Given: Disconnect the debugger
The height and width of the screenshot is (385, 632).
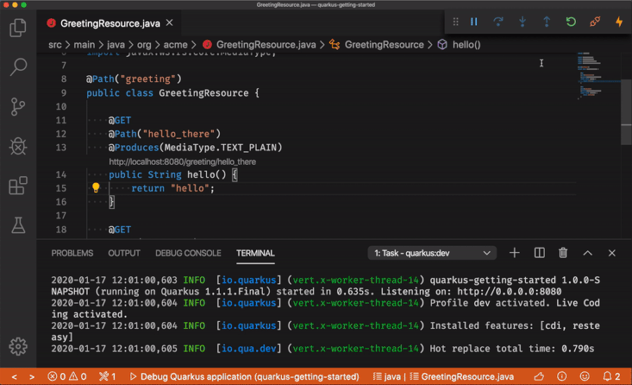Looking at the screenshot, I should (595, 22).
